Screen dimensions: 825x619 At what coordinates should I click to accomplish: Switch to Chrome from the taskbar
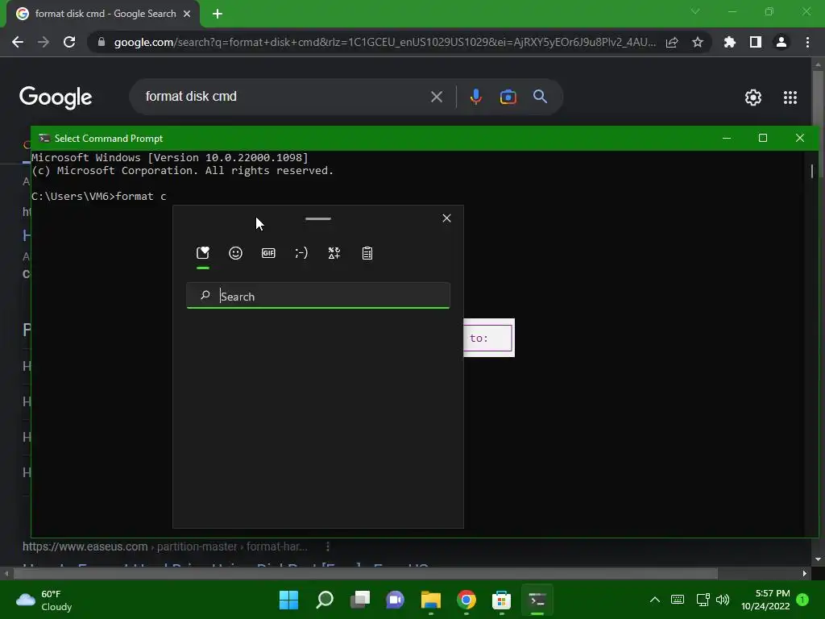point(466,600)
